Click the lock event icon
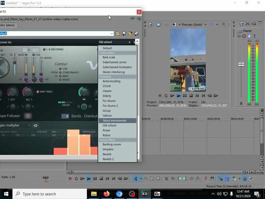 pos(197,179)
